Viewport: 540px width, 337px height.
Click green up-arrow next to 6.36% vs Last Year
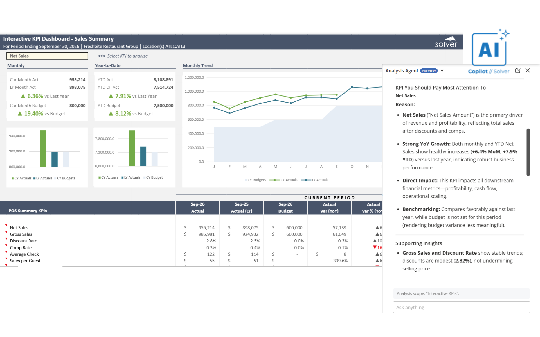23,96
